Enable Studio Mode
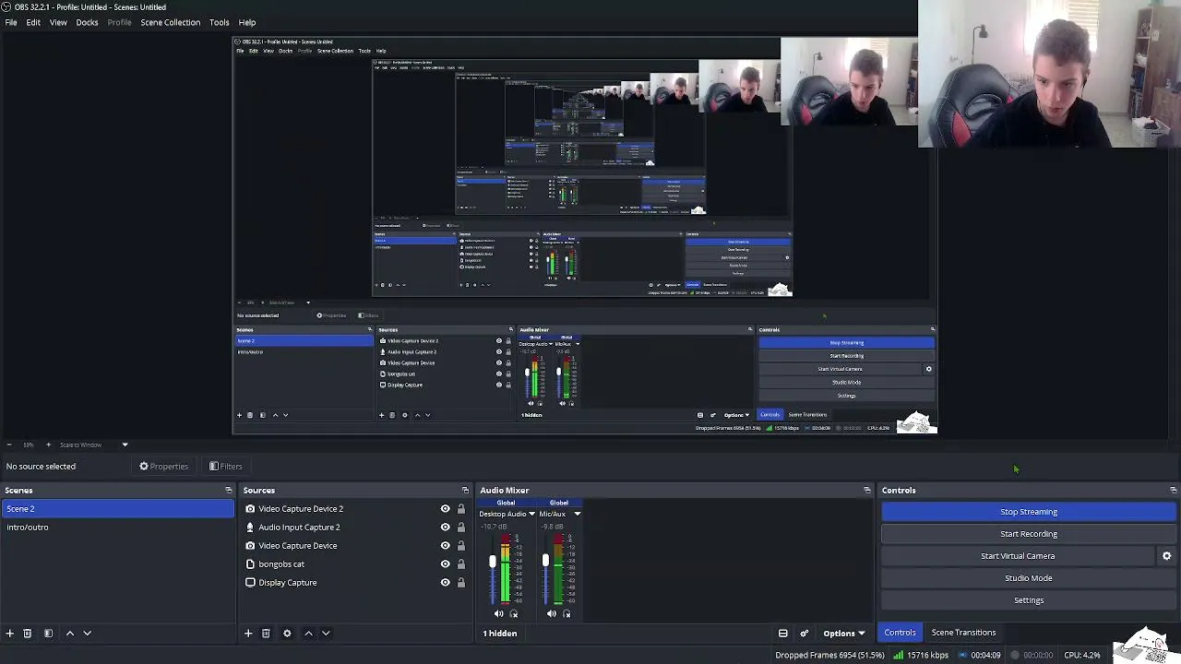1181x664 pixels. [1029, 578]
